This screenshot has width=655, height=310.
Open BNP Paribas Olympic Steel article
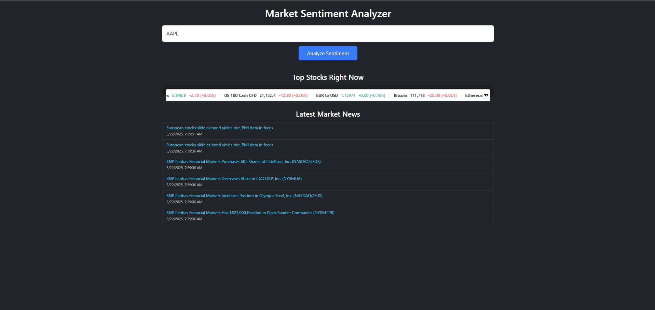[x=244, y=196]
